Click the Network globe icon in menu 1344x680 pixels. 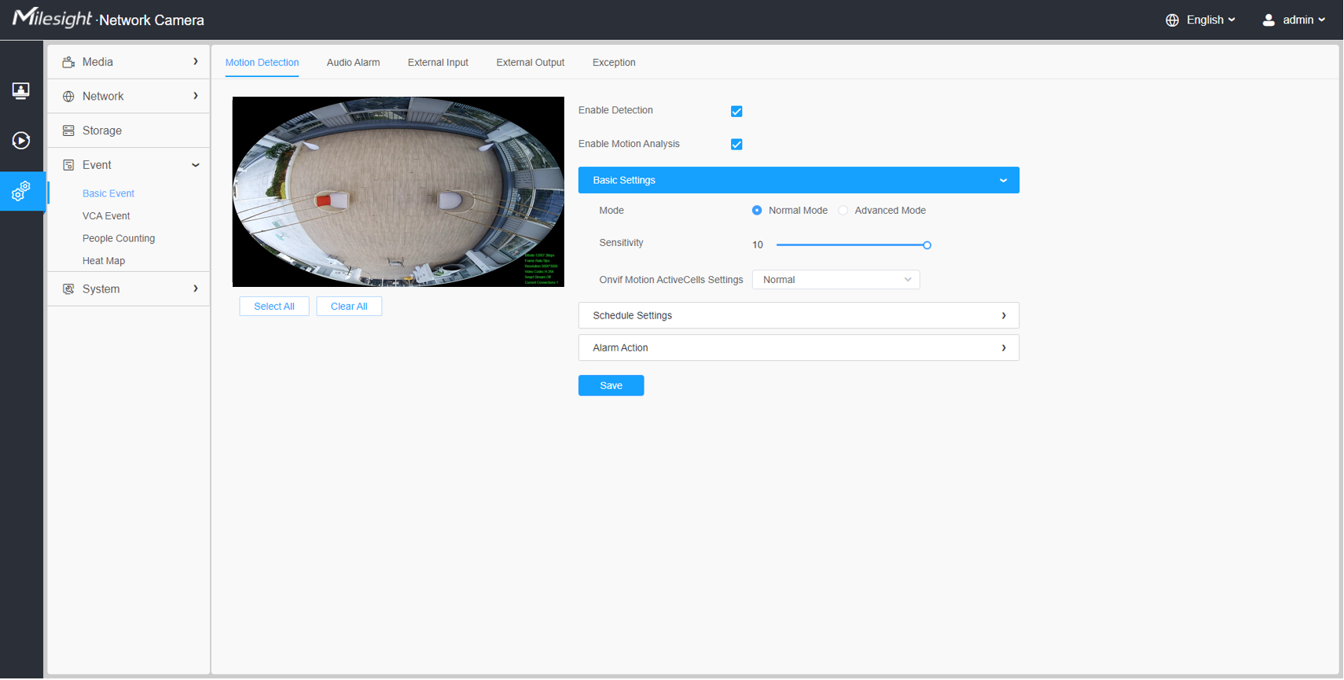click(68, 97)
